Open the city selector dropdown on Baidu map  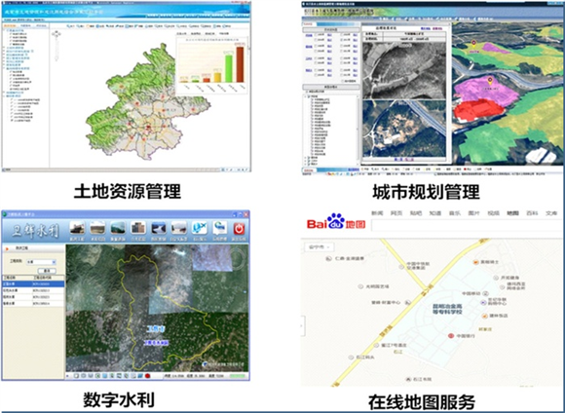pos(320,247)
